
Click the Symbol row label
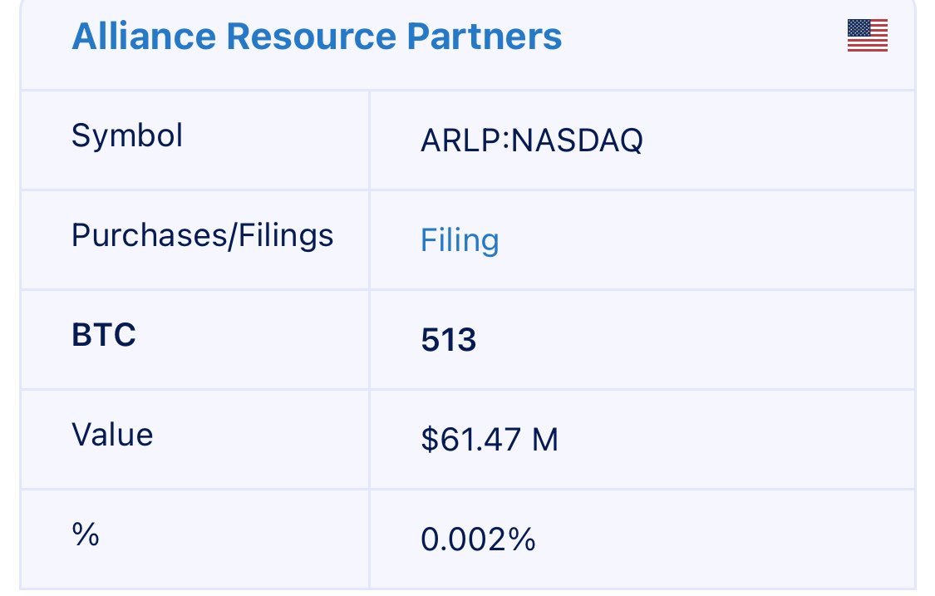pos(127,136)
